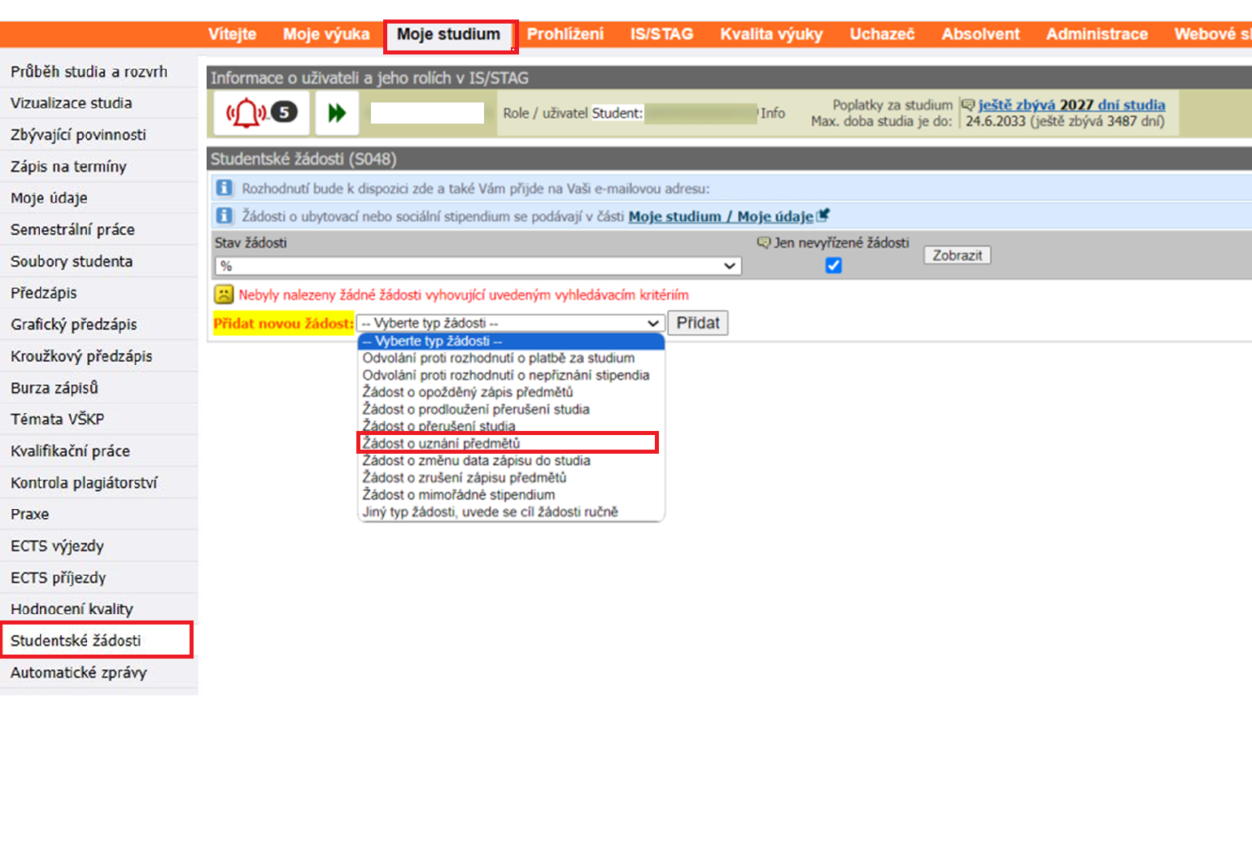Click the Přidat button
This screenshot has width=1252, height=866.
pos(698,323)
